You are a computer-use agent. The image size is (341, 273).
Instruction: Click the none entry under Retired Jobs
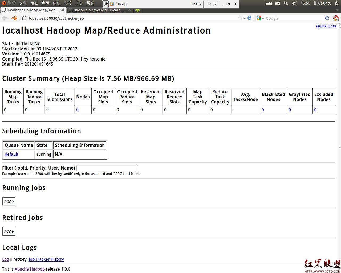tap(9, 231)
